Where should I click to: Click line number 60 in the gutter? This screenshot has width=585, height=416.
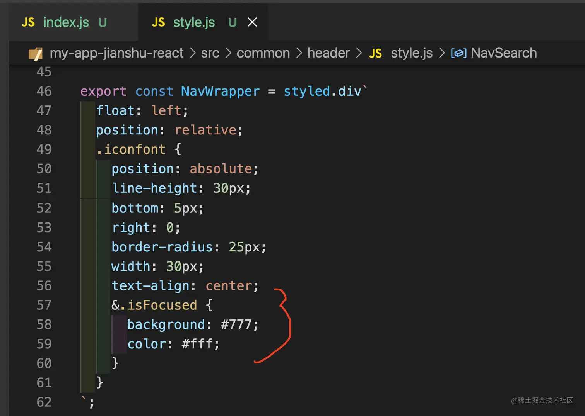point(44,363)
